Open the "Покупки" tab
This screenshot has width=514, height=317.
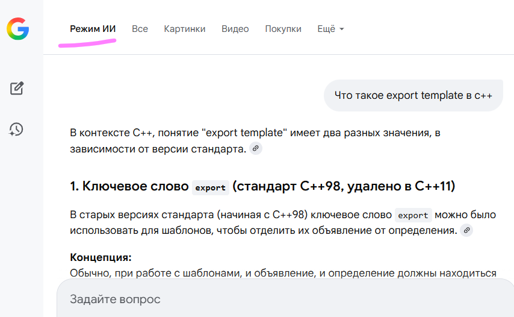click(x=283, y=29)
